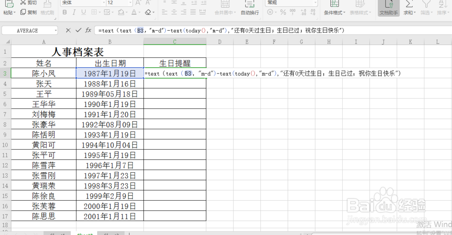Open the number format 常规 dropdown
This screenshot has height=235, width=452.
pyautogui.click(x=315, y=3)
